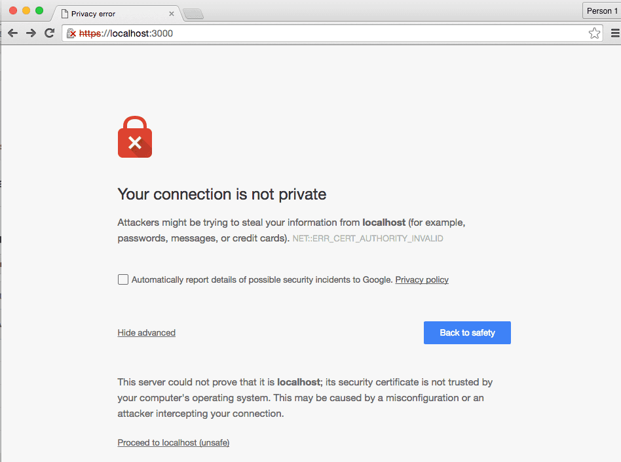Click the green full-screen window button

[39, 10]
